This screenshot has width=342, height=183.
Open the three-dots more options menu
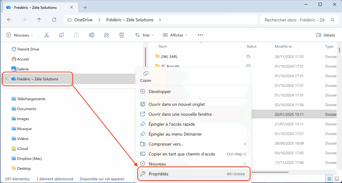200,35
